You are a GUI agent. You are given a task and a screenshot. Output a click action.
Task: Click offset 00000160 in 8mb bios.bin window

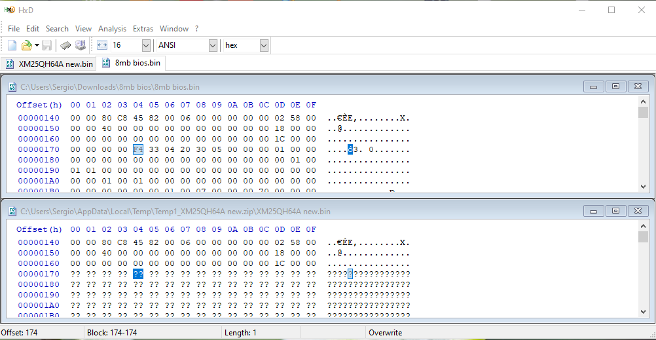click(39, 139)
